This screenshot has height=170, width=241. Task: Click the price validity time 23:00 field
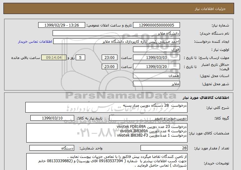click(110, 67)
